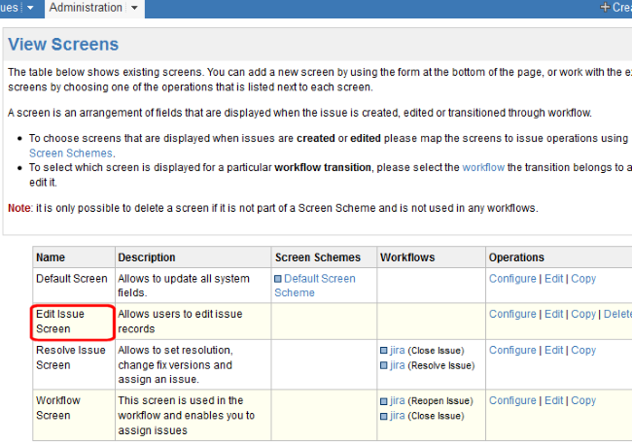
Task: Click the plus icon for Create
Action: pyautogui.click(x=605, y=7)
